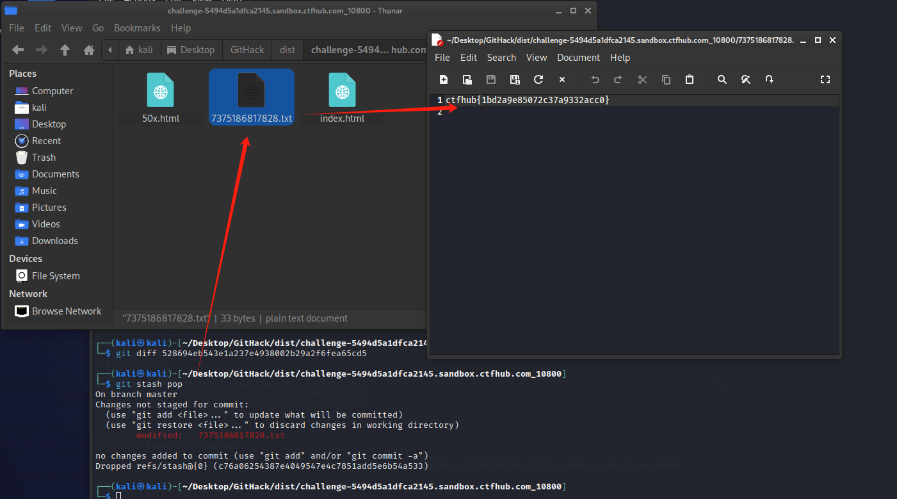The width and height of the screenshot is (897, 499).
Task: Reload document in text editor
Action: click(x=538, y=79)
